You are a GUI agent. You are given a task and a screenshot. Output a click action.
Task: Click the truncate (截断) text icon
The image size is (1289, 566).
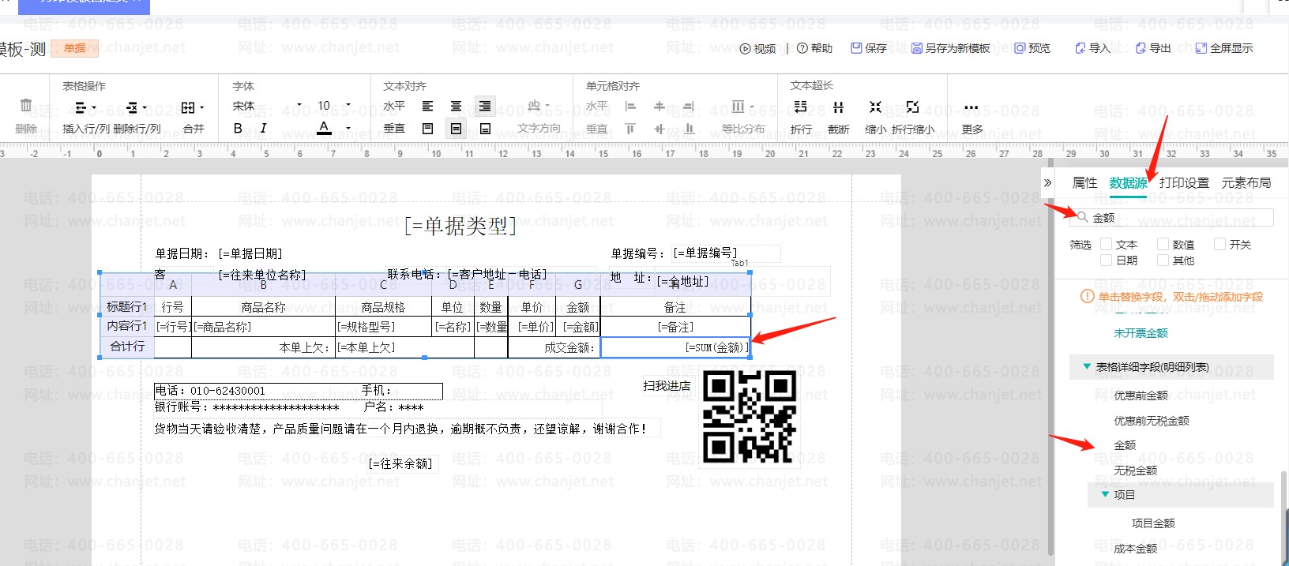pos(838,107)
